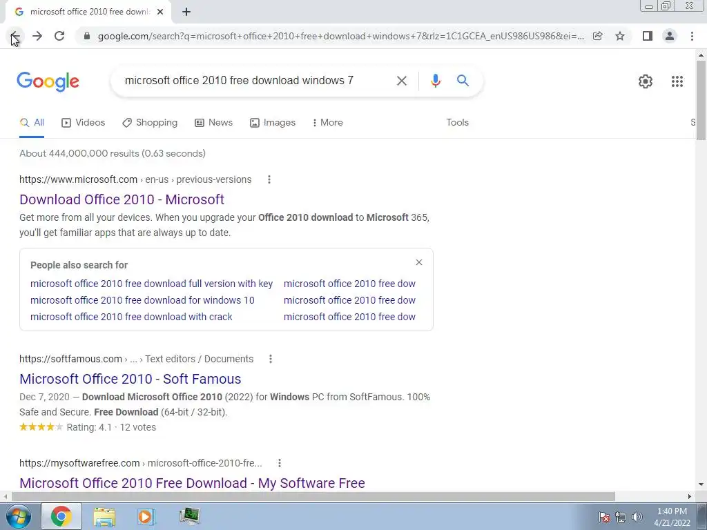
Task: Clear the search query with the X
Action: [401, 81]
